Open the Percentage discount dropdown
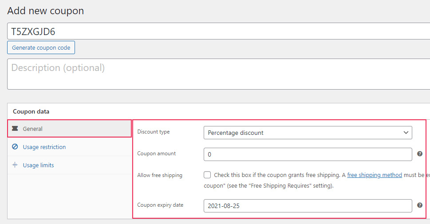The height and width of the screenshot is (224, 430). (x=308, y=133)
